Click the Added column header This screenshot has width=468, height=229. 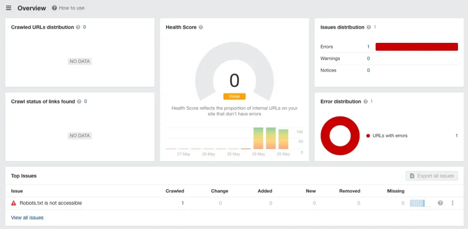265,191
